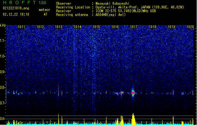This screenshot has width=197, height=125.
Task: Click the 1020 time marker
Action: coord(190,27)
